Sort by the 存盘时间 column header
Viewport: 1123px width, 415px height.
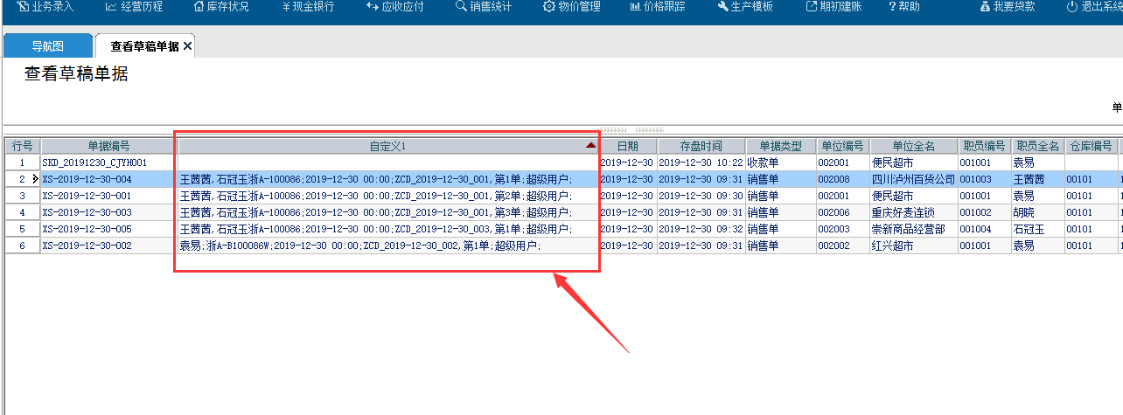701,146
